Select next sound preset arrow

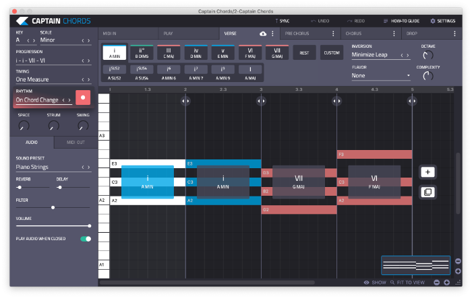[88, 167]
